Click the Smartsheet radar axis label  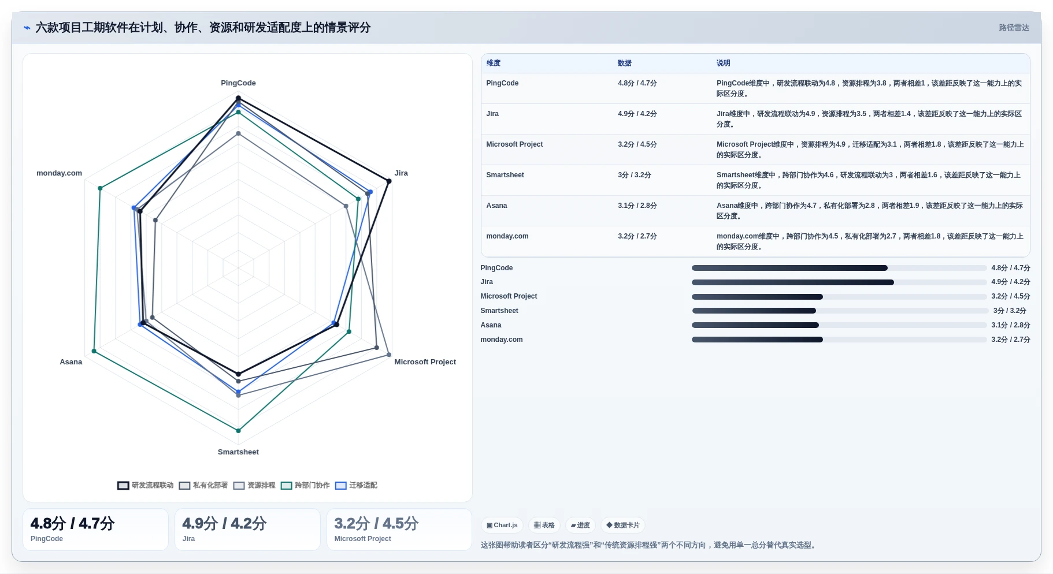pos(238,452)
